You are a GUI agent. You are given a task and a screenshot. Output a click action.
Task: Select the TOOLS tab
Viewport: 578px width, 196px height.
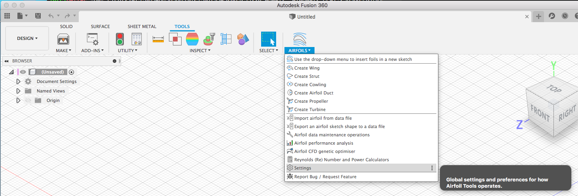pyautogui.click(x=182, y=26)
